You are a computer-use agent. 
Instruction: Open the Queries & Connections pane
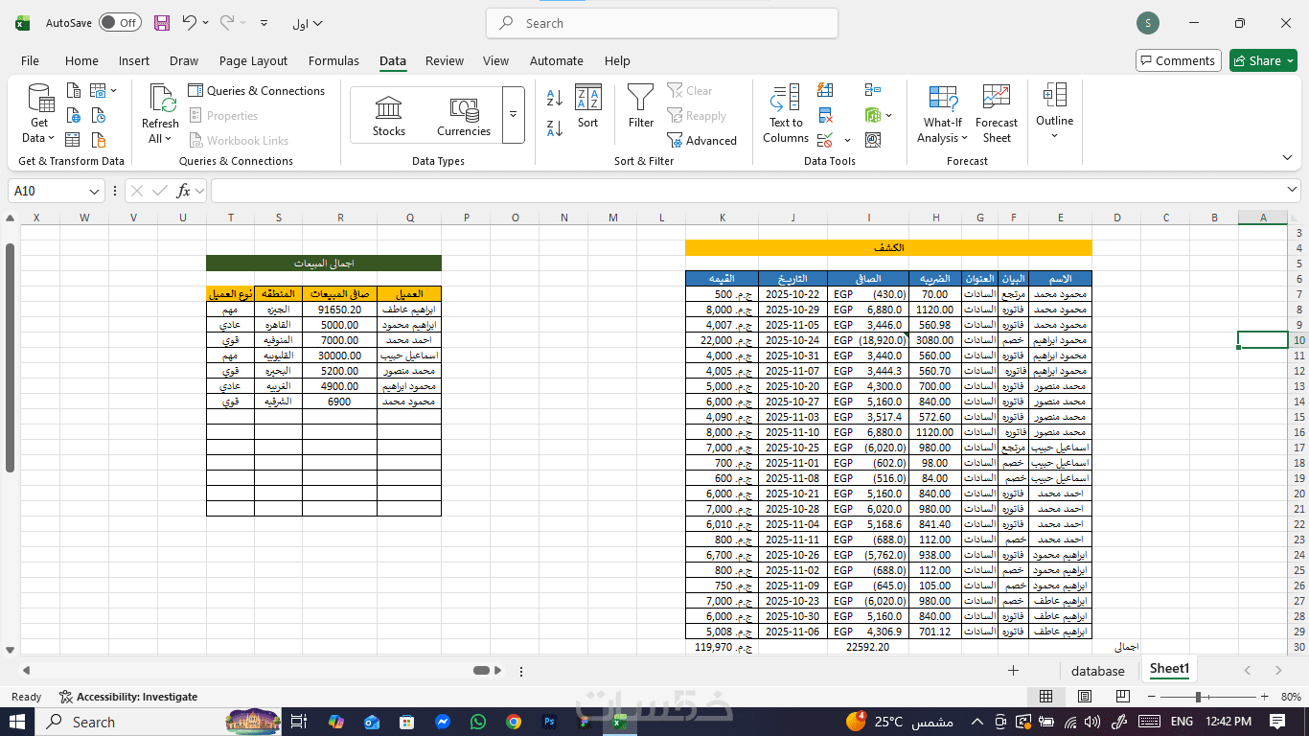point(257,91)
